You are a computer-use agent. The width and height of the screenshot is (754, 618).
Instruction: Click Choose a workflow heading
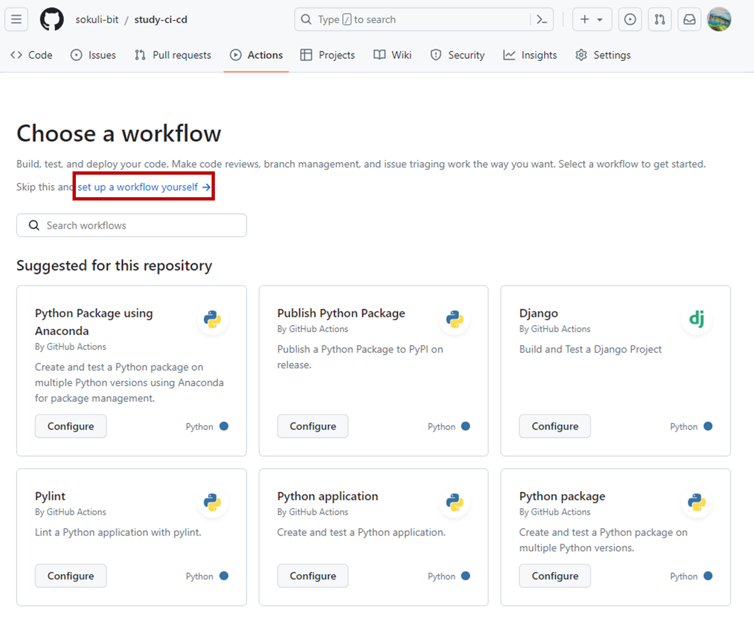click(119, 133)
